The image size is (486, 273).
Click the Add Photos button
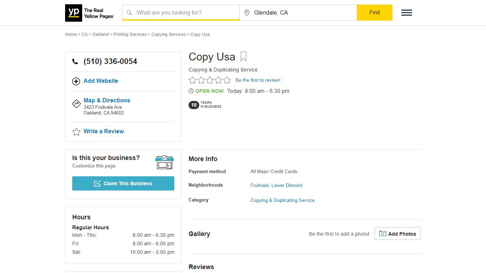(x=398, y=234)
